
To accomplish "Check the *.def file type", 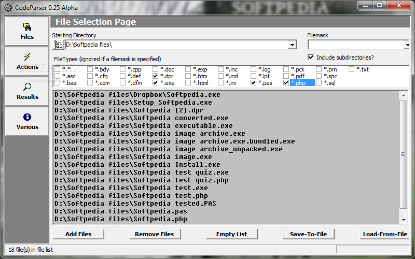I will pyautogui.click(x=122, y=76).
